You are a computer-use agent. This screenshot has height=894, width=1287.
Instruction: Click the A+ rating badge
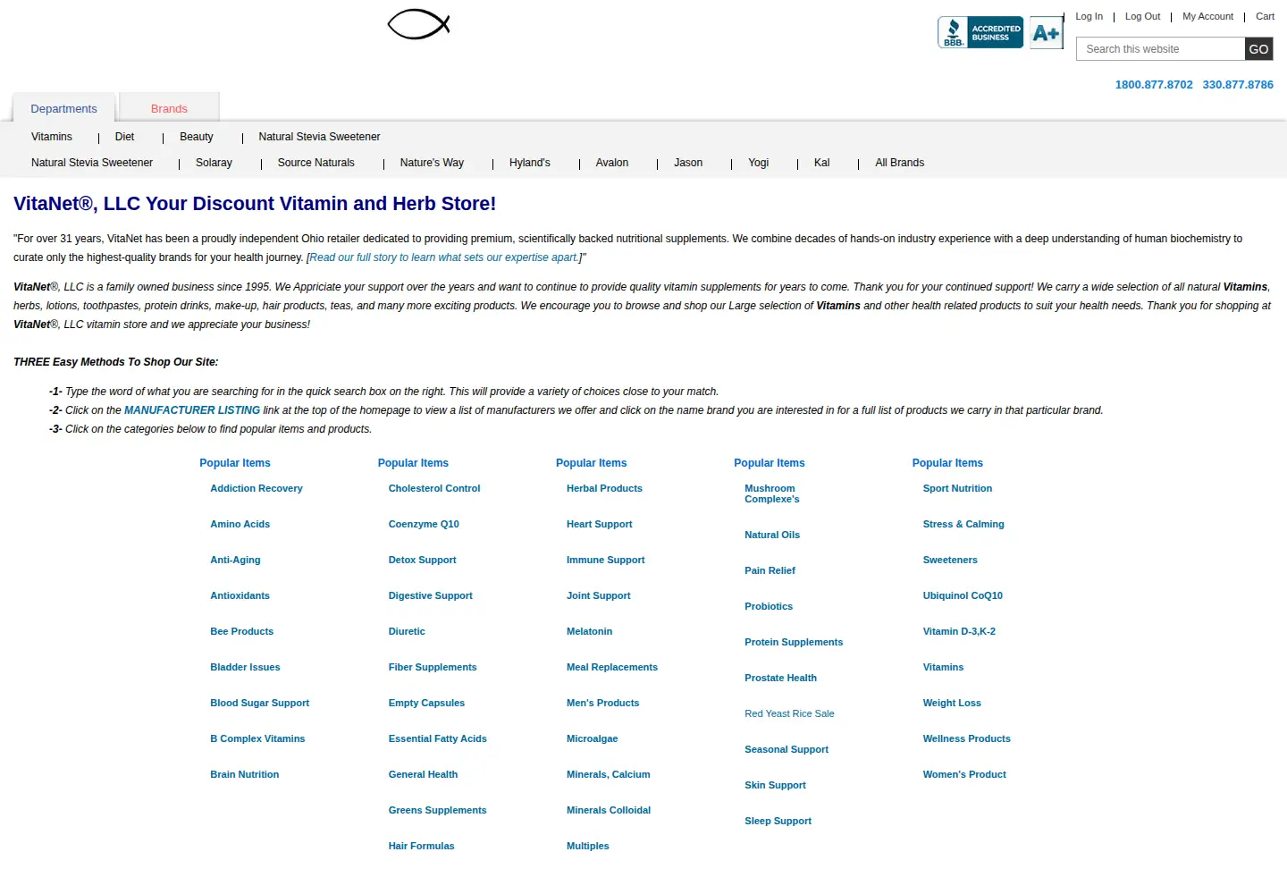point(1046,33)
